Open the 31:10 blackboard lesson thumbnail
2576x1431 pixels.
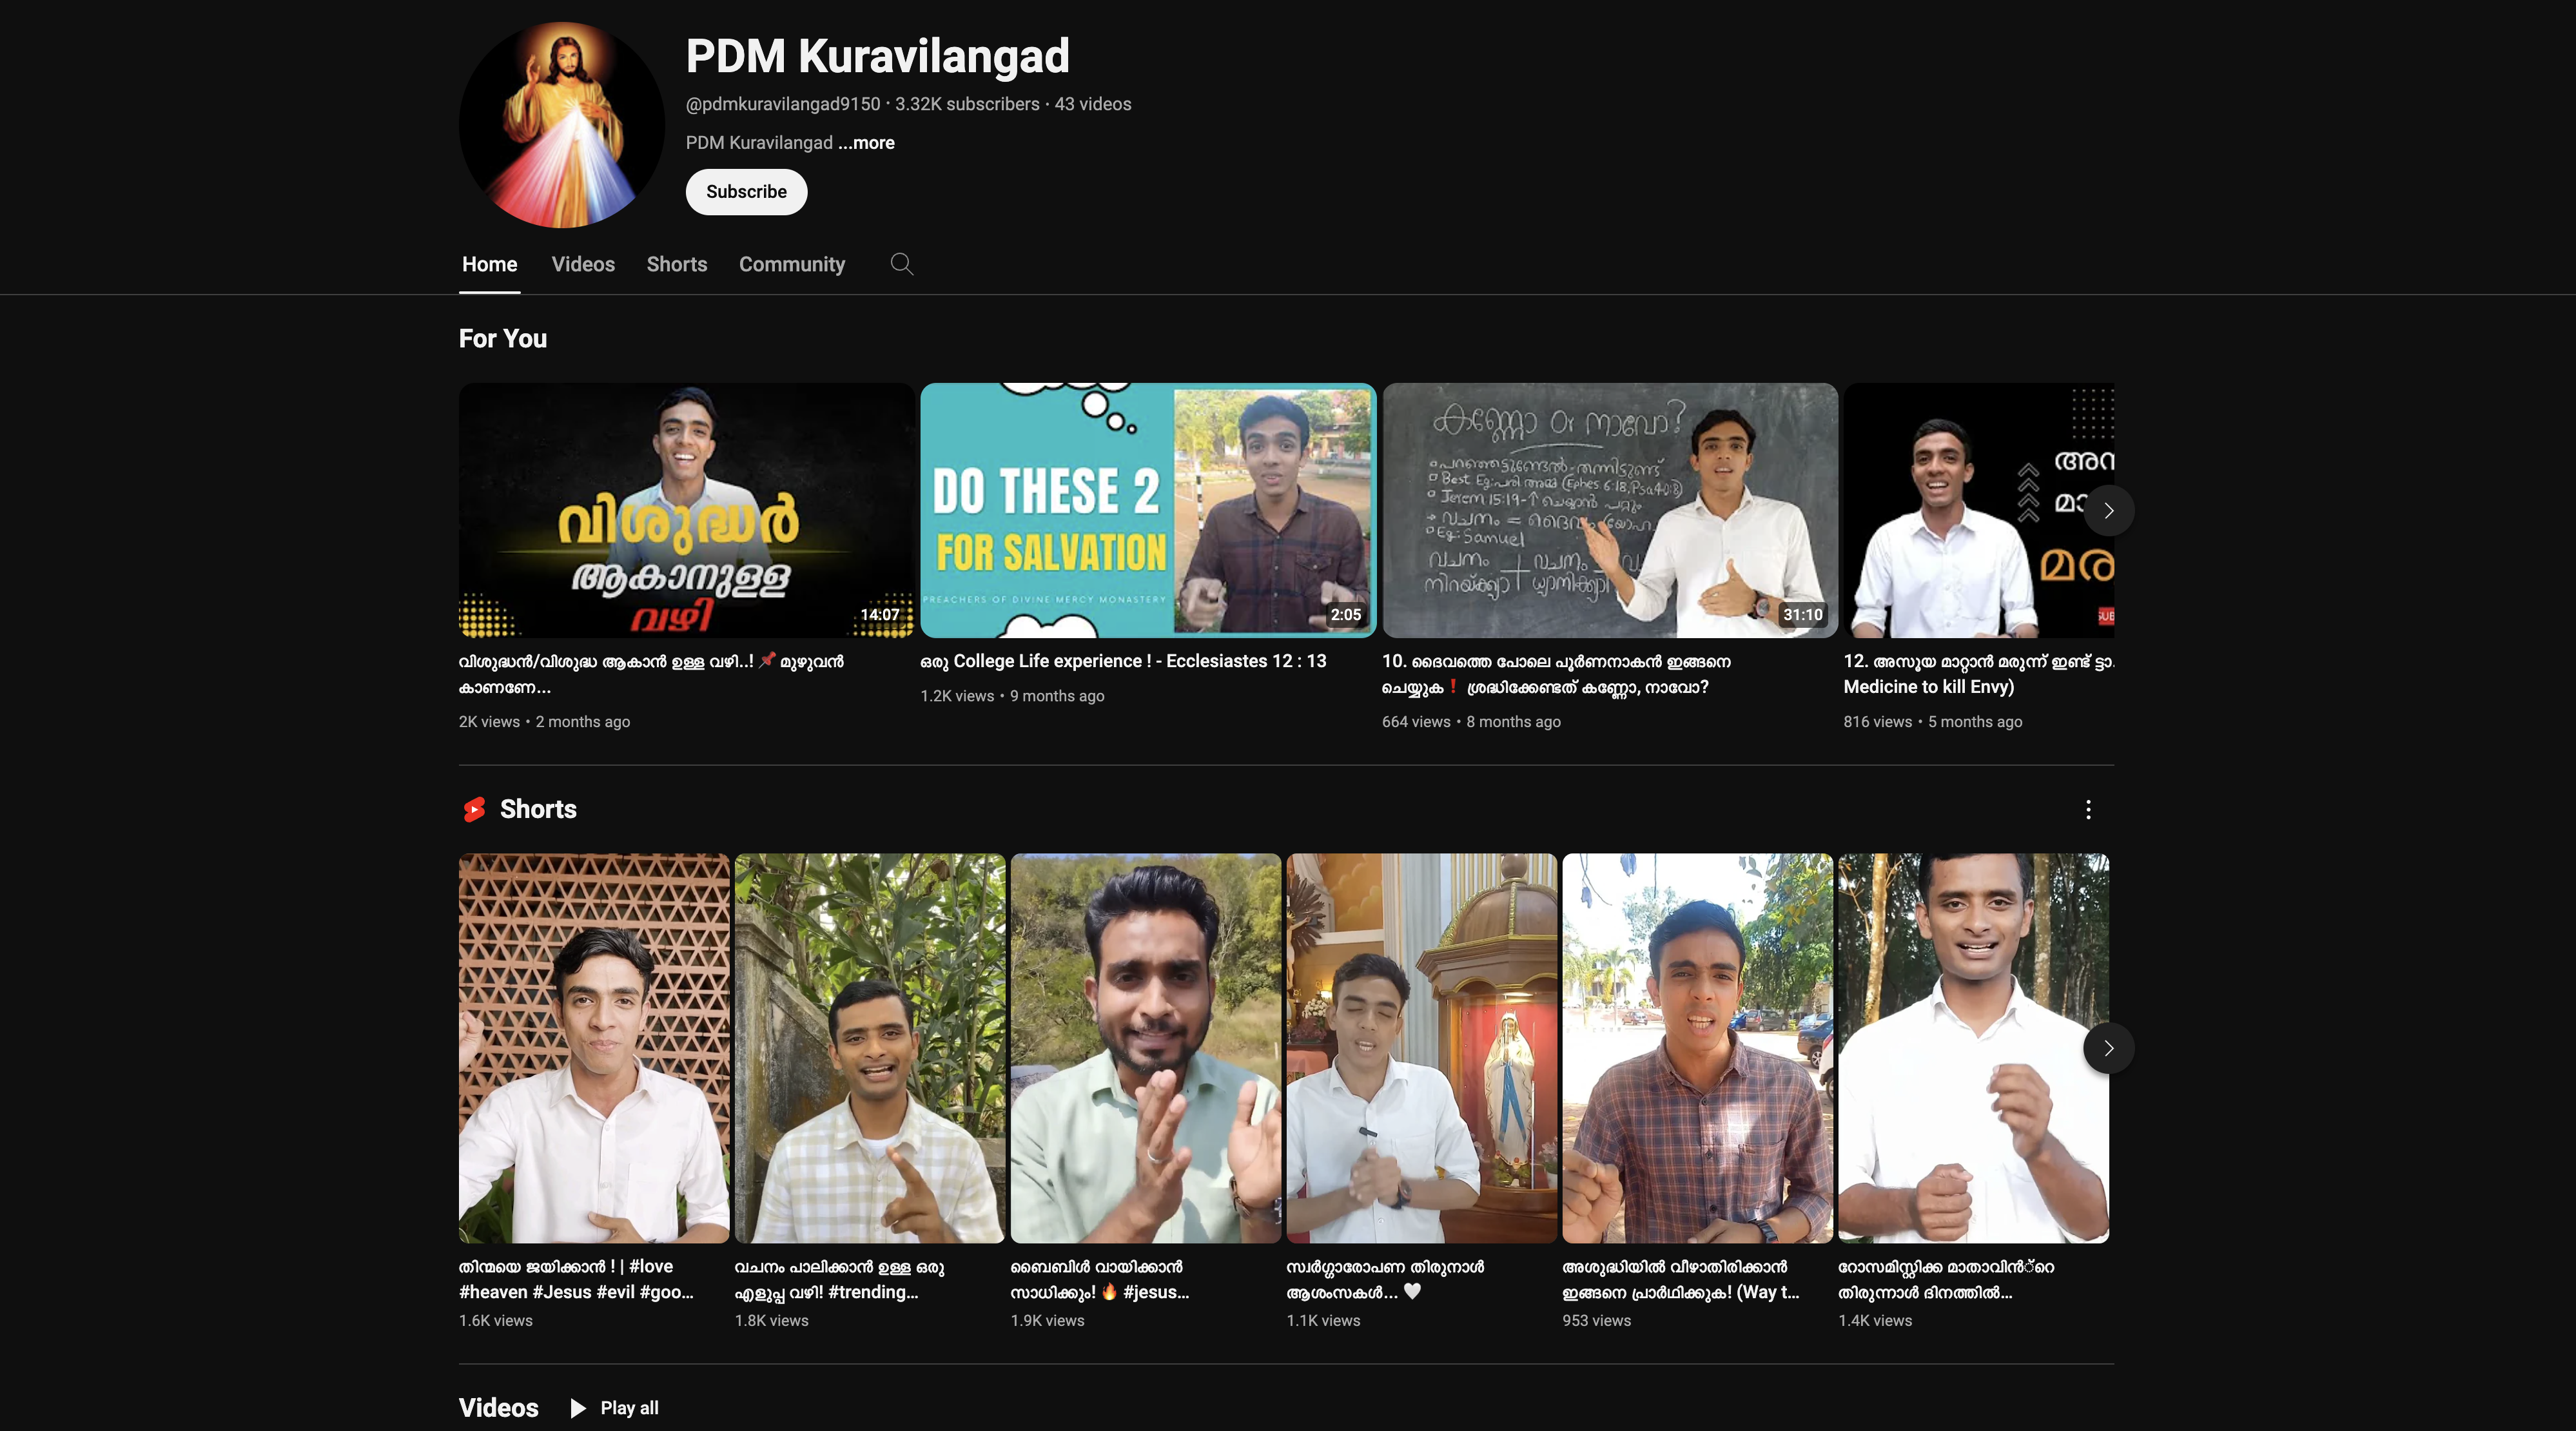coord(1609,511)
